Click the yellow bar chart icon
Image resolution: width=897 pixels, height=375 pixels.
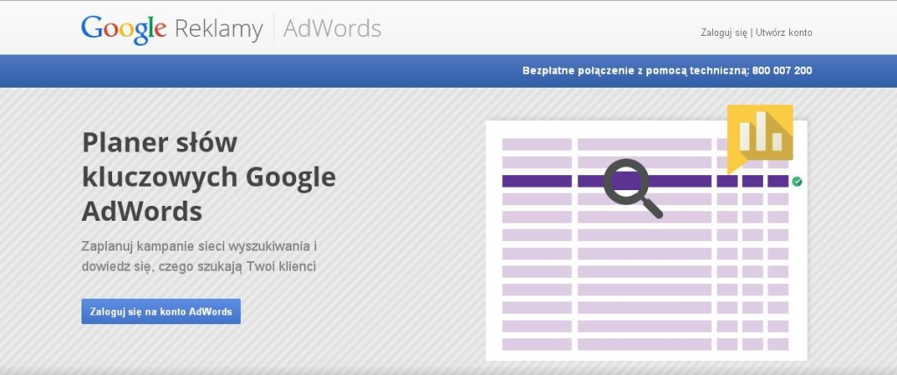[x=759, y=139]
